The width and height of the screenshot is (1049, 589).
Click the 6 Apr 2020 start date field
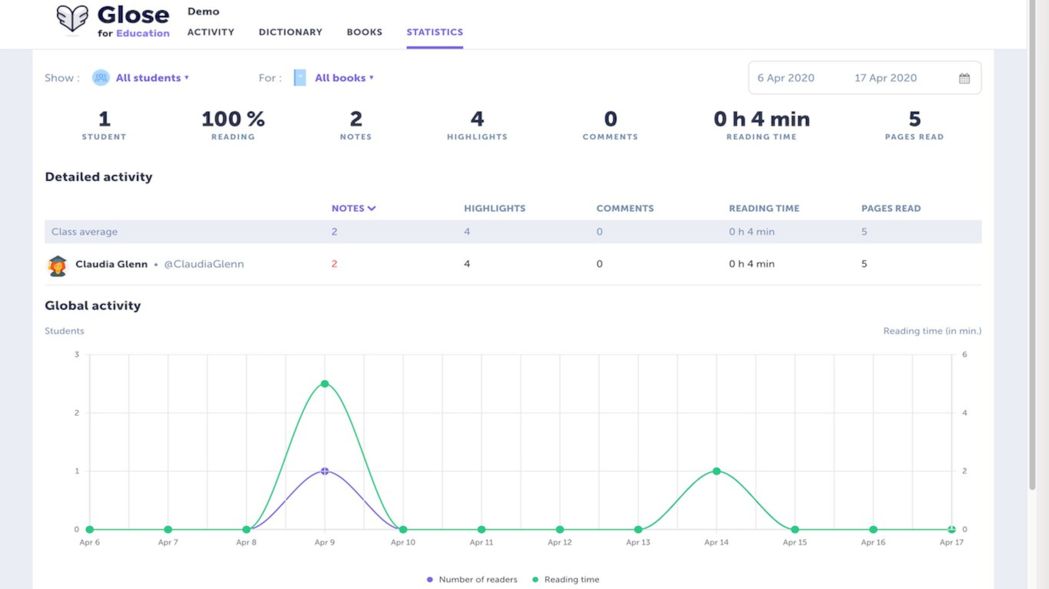(786, 78)
